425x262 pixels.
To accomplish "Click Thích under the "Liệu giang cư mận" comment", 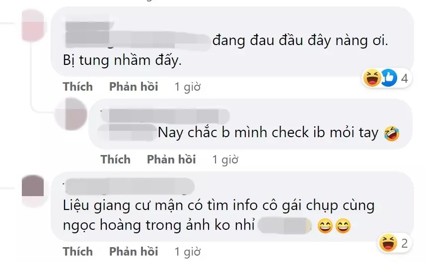I will click(78, 252).
